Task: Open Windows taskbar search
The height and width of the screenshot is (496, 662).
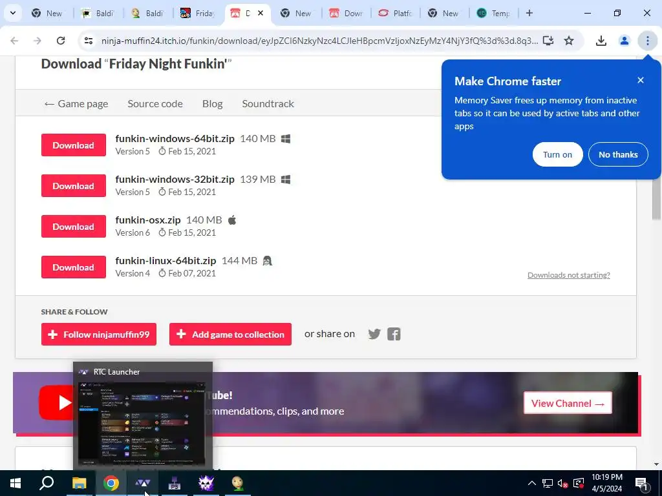Action: [x=47, y=483]
